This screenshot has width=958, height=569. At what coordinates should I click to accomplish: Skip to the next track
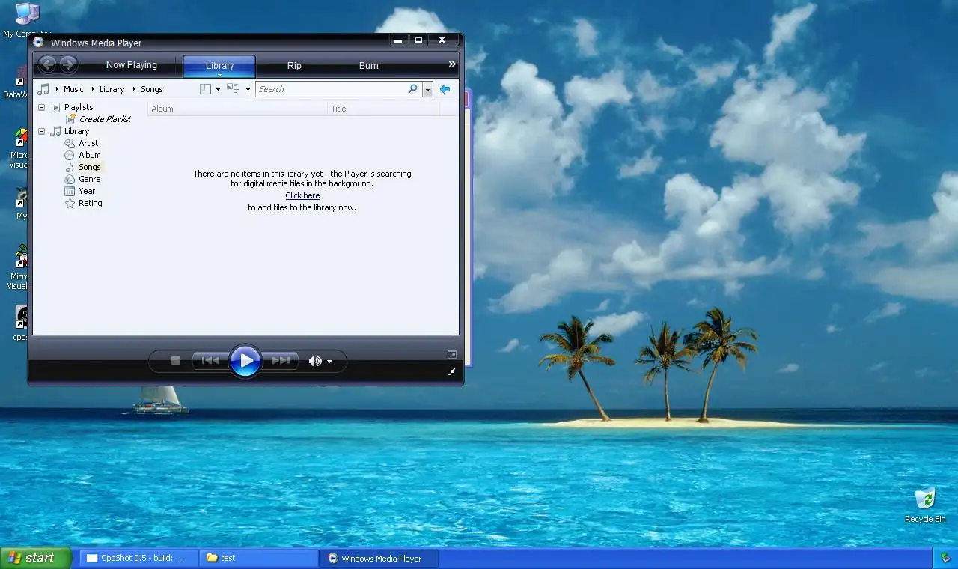click(281, 361)
